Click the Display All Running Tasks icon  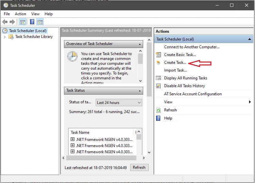(x=158, y=78)
